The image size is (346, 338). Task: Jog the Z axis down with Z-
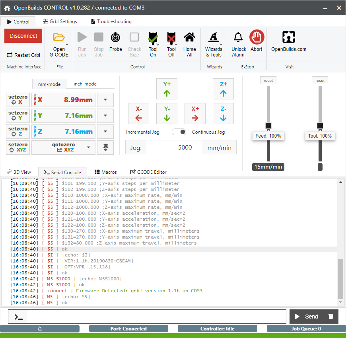tap(223, 114)
